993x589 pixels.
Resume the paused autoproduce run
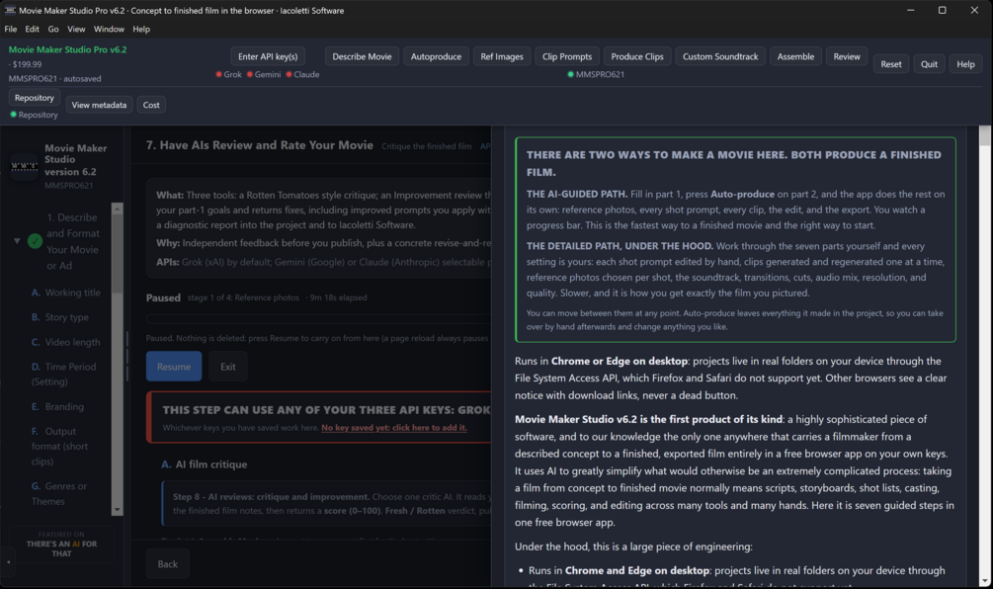(x=174, y=367)
